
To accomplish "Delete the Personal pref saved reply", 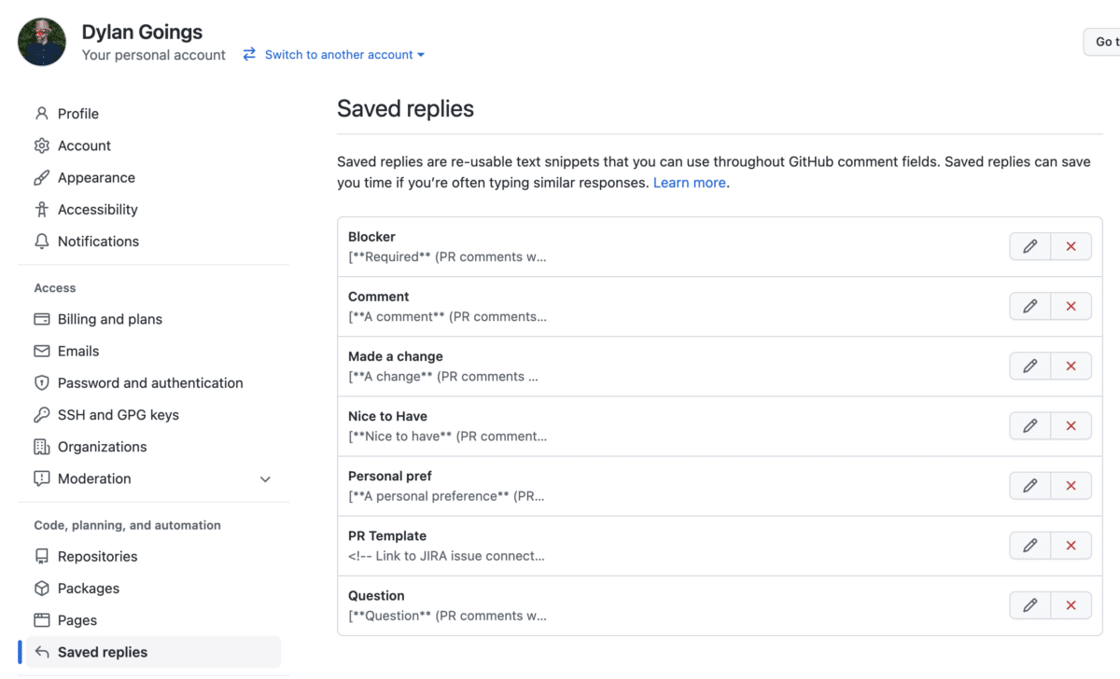I will coord(1071,485).
